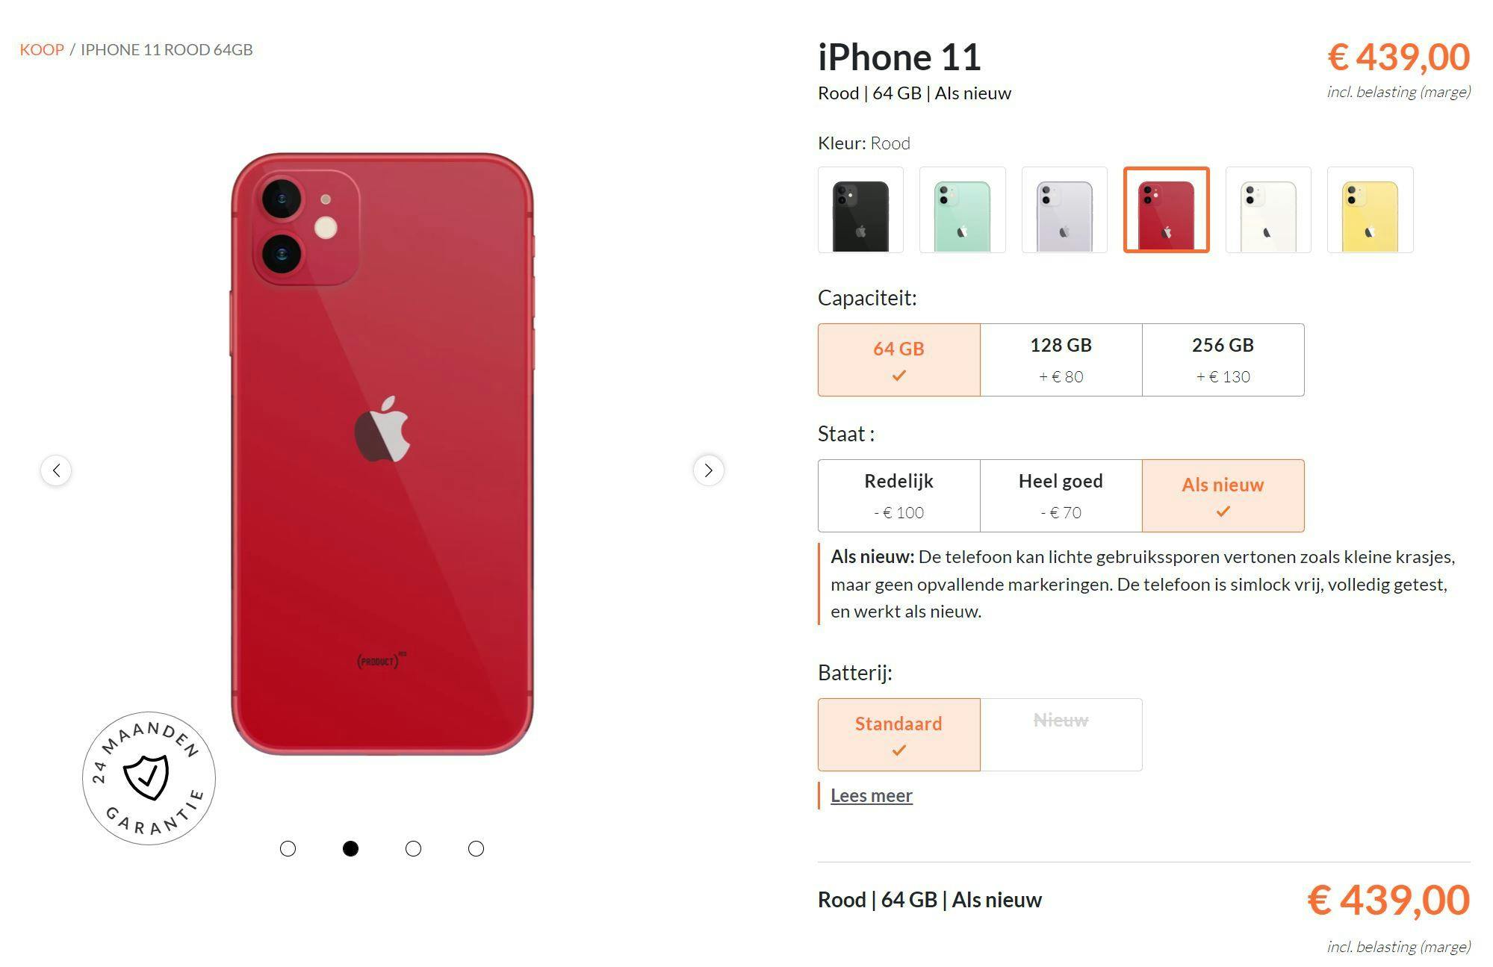Choose the 256 GB capacity
The width and height of the screenshot is (1493, 967).
[1223, 360]
